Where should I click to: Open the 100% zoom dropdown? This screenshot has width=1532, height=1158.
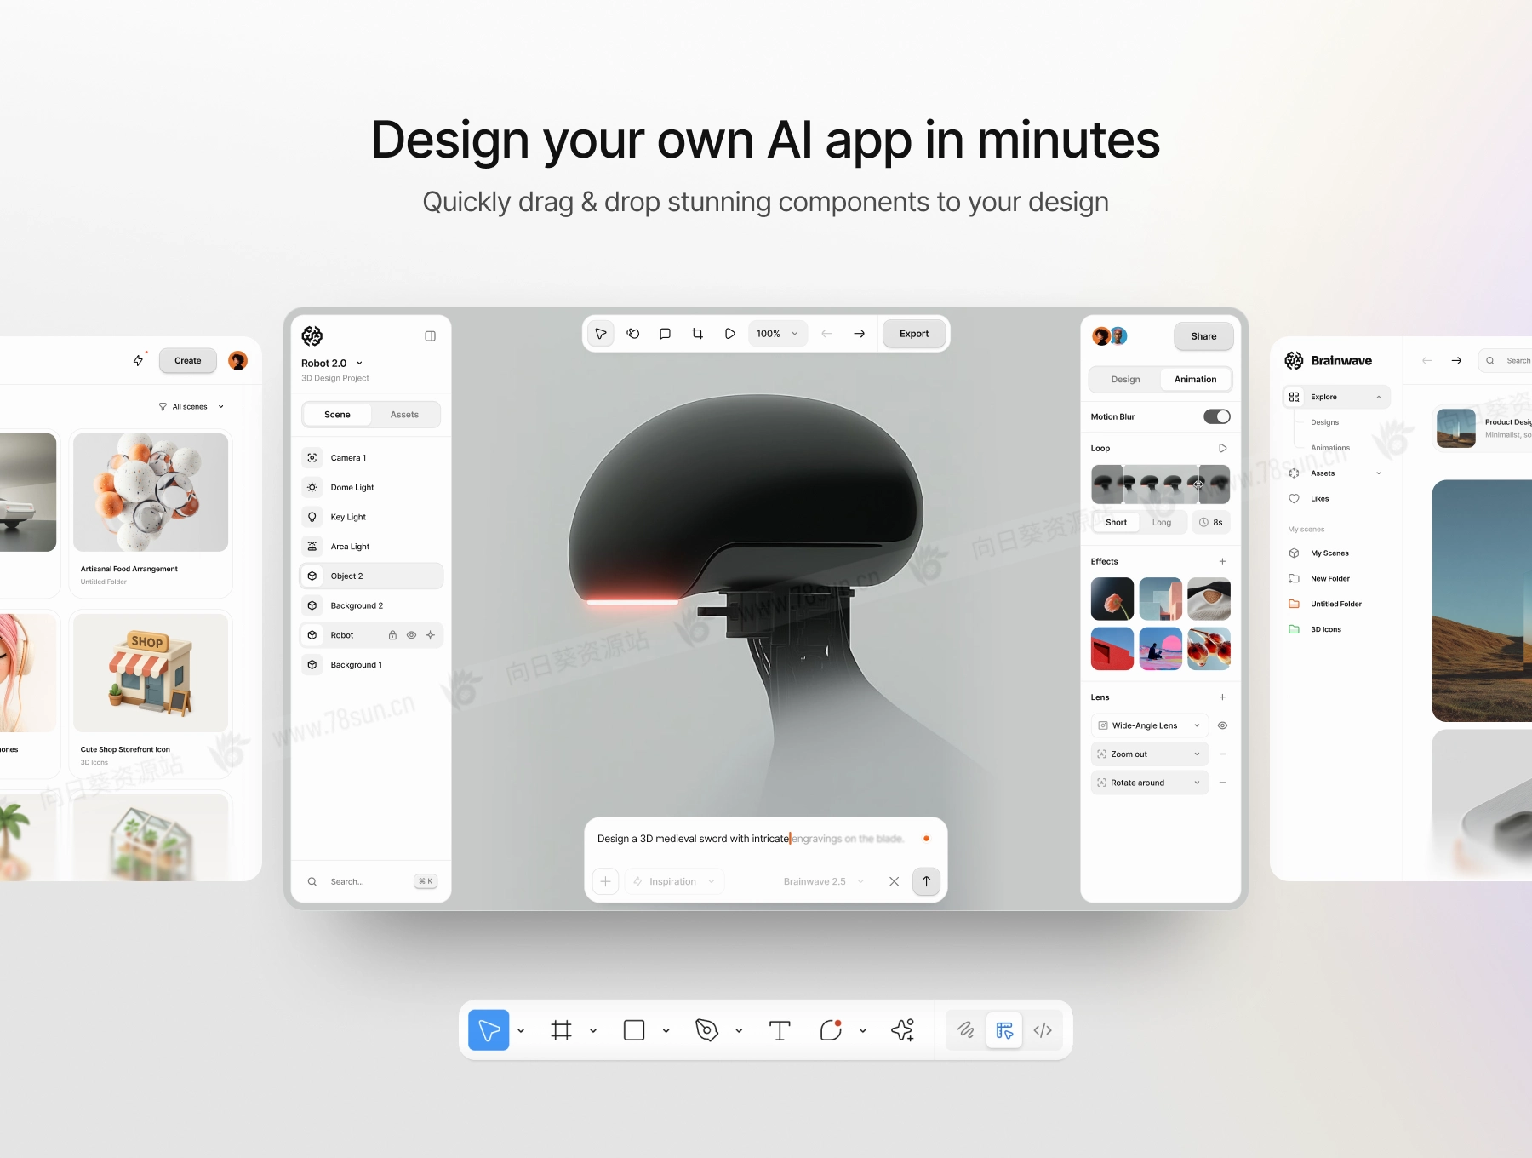point(777,334)
